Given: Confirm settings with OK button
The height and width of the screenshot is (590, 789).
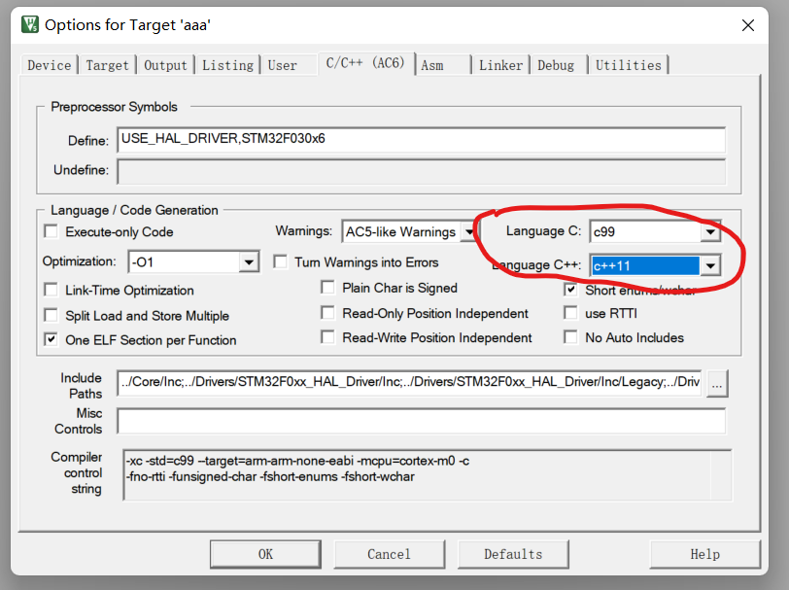Looking at the screenshot, I should pyautogui.click(x=265, y=554).
